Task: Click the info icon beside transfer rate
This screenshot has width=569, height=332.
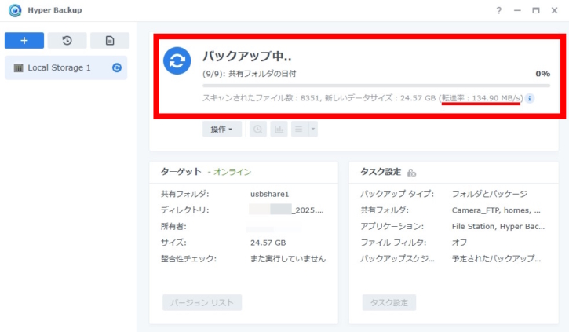Action: [530, 98]
